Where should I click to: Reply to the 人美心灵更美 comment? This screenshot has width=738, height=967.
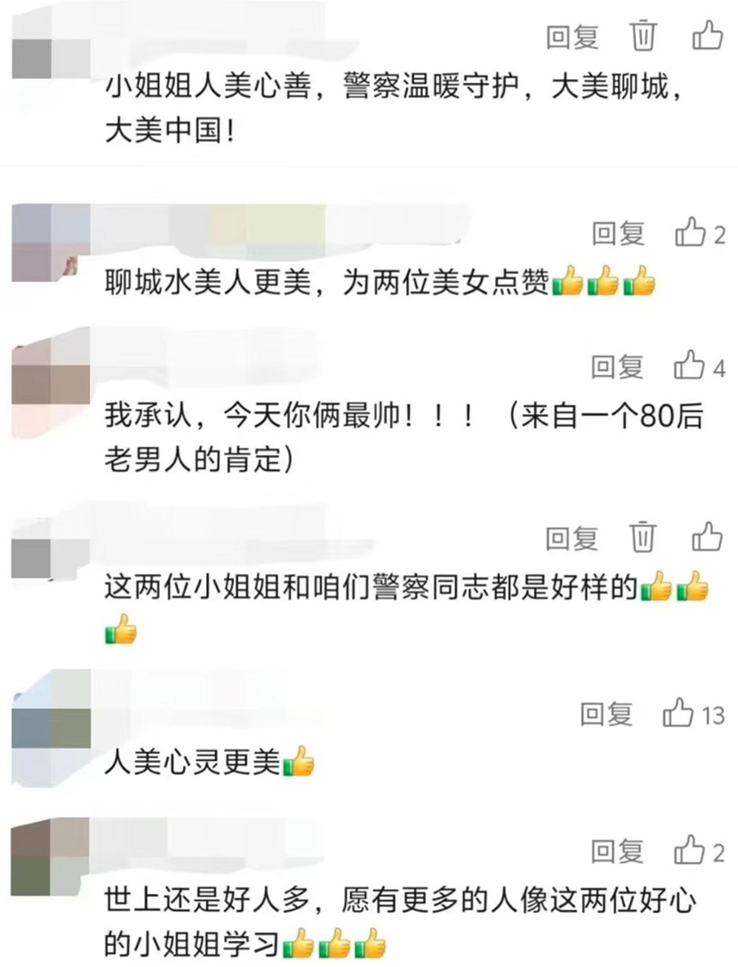pos(607,715)
